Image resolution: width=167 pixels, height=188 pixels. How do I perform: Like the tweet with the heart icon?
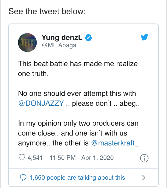coord(22,158)
